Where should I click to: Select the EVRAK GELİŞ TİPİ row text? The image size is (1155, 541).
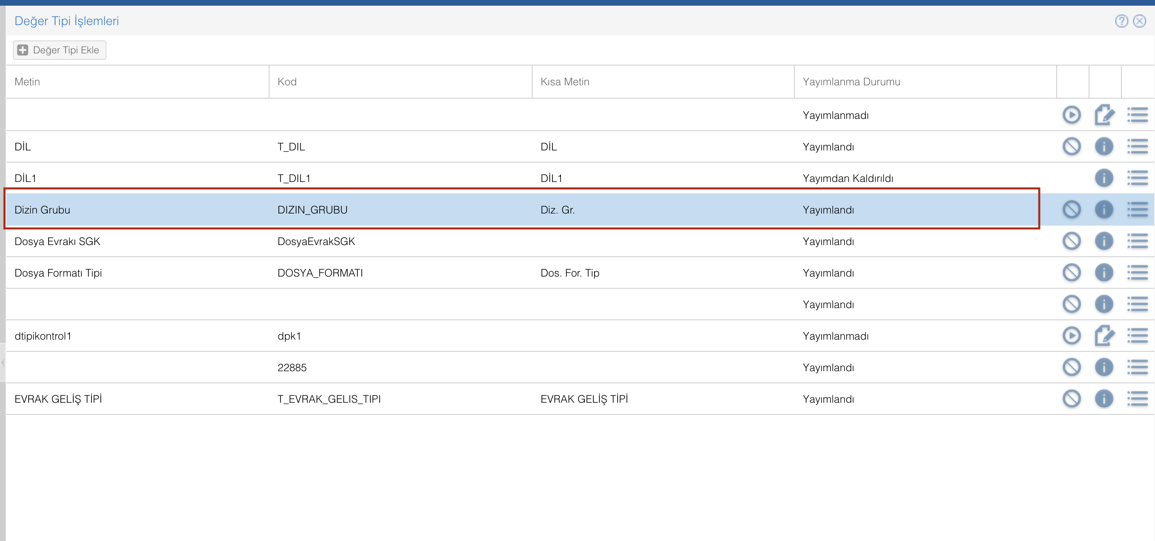[x=58, y=399]
